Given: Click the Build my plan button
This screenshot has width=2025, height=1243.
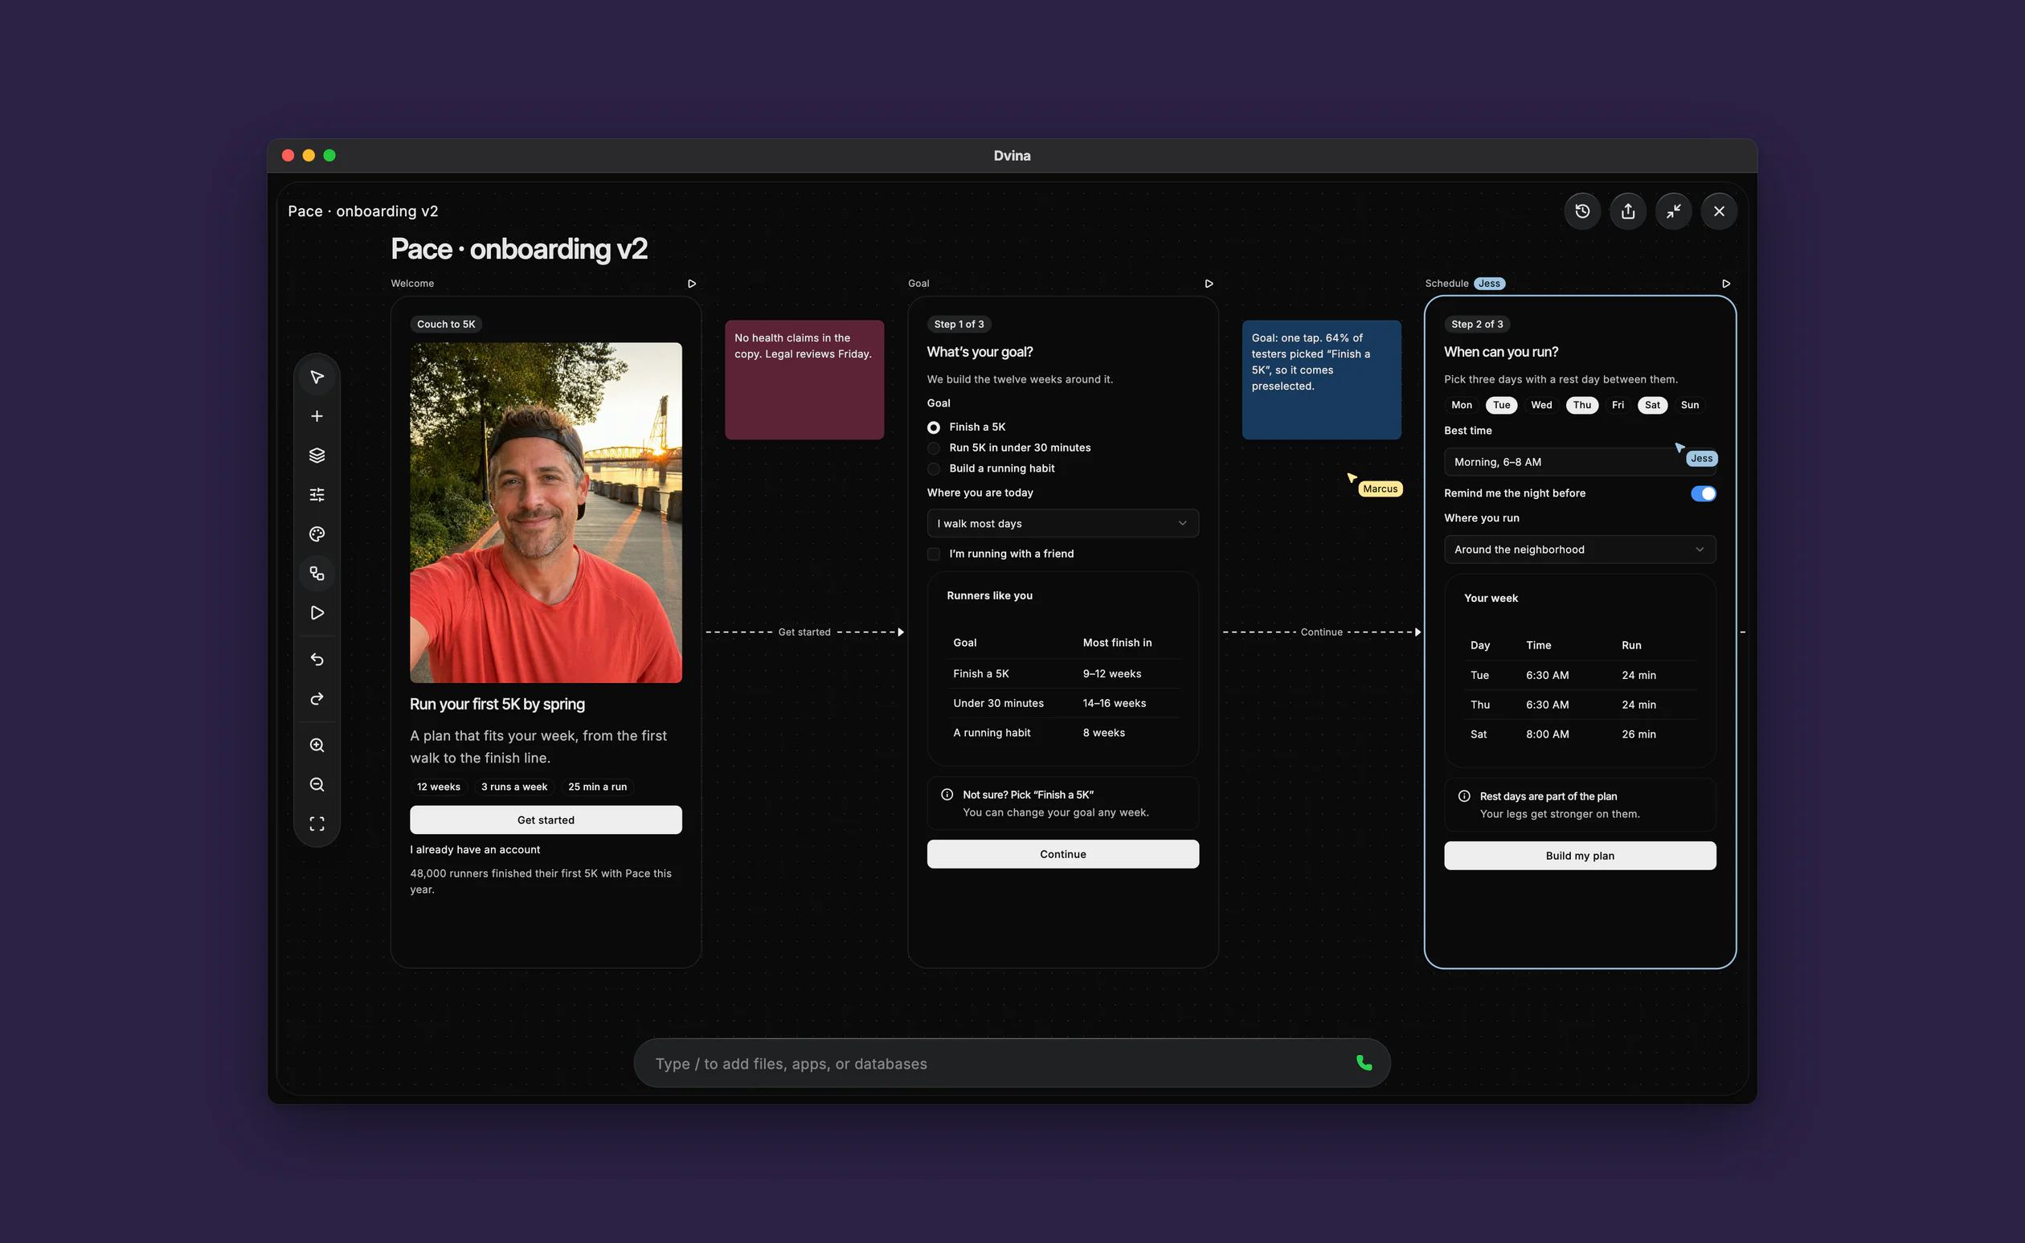Looking at the screenshot, I should tap(1579, 856).
